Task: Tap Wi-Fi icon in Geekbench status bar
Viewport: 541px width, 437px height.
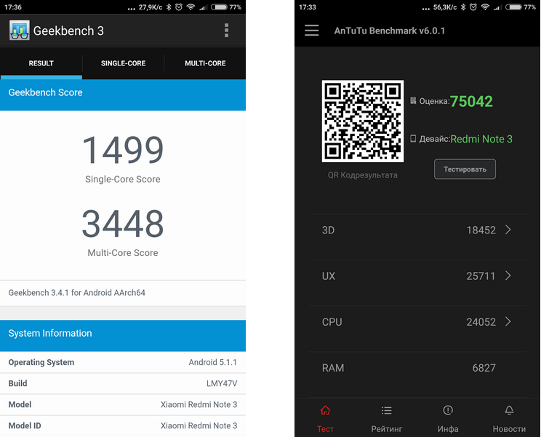Action: pyautogui.click(x=191, y=7)
